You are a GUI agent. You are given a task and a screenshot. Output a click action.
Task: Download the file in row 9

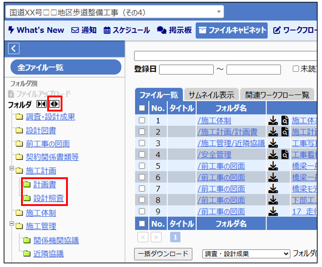coord(273,211)
